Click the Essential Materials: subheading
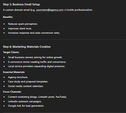 point(14,72)
